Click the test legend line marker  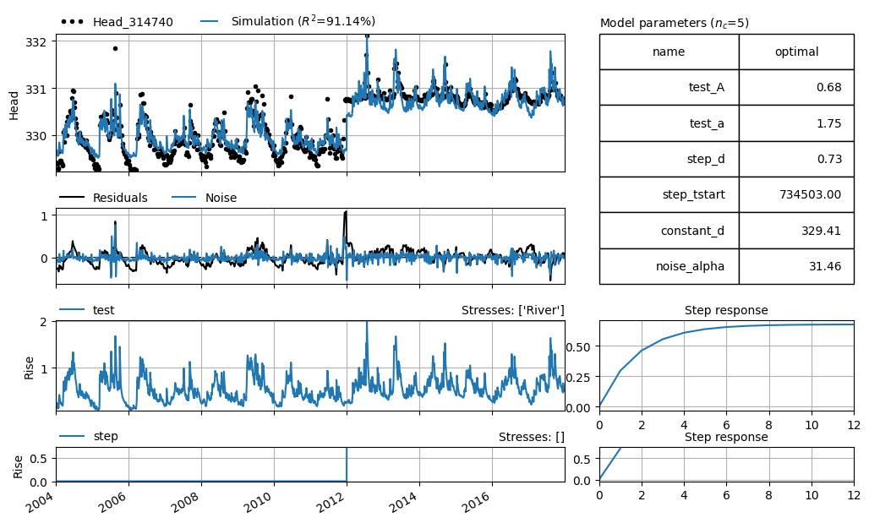(72, 310)
